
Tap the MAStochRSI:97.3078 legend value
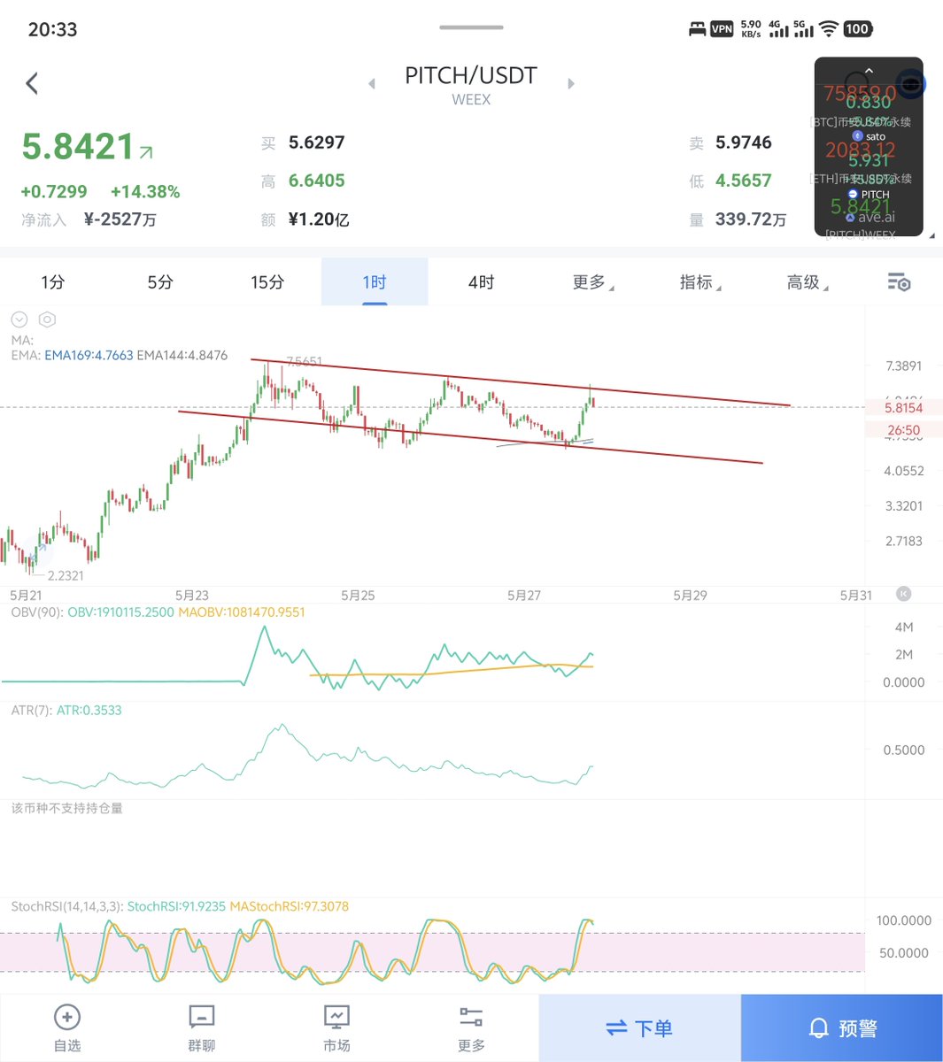(290, 906)
